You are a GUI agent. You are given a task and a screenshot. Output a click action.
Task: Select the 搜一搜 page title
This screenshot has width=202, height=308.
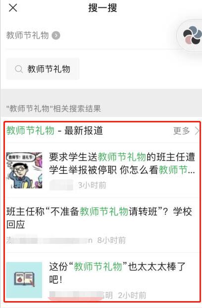(x=103, y=8)
